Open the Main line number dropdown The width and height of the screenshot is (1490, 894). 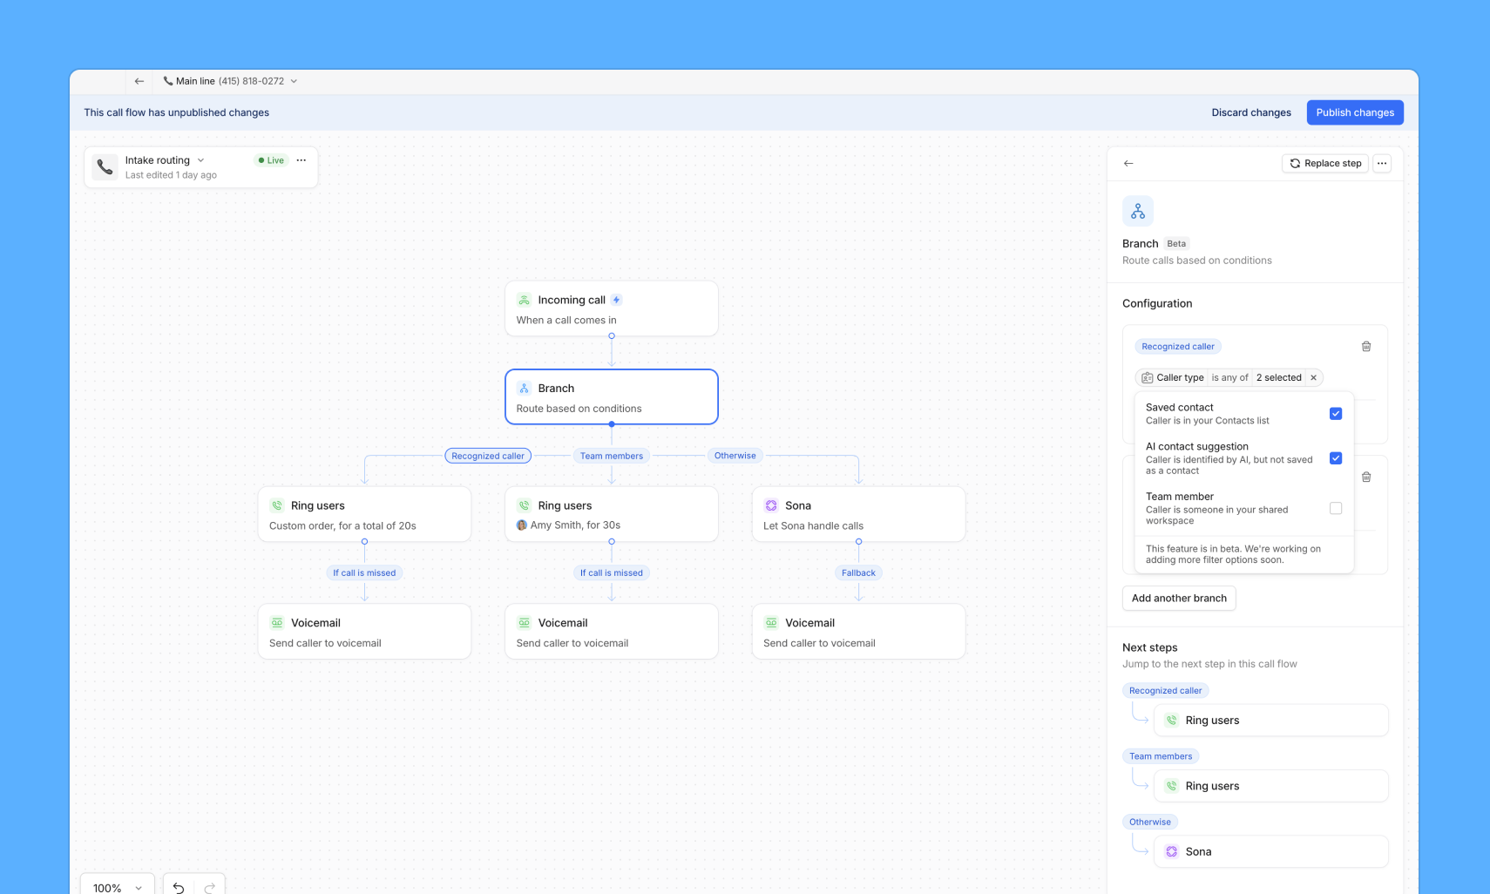(x=294, y=81)
